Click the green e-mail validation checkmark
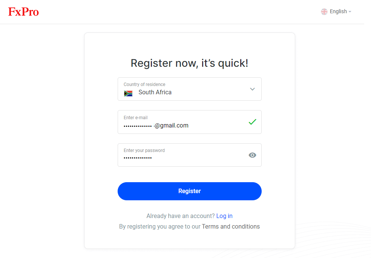 pos(252,122)
